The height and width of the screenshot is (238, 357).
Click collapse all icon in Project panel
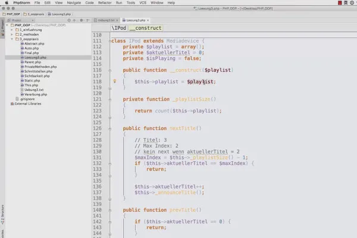(74, 20)
